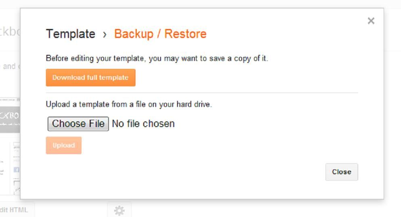Viewport: 401px width, 217px height.
Task: Click the Backup / Restore orange heading
Action: click(160, 34)
